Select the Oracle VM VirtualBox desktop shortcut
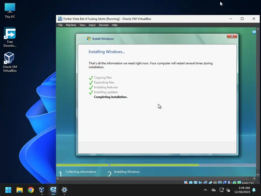The height and width of the screenshot is (196, 261). pyautogui.click(x=10, y=62)
